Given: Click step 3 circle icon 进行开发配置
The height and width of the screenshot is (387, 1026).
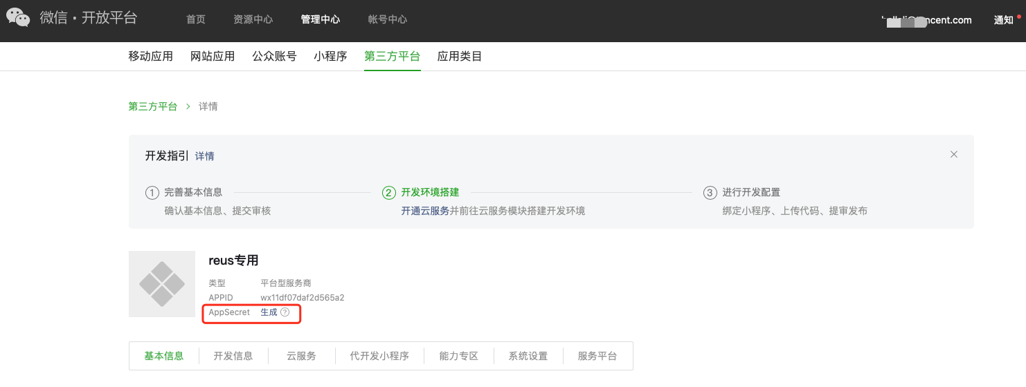Looking at the screenshot, I should [710, 193].
